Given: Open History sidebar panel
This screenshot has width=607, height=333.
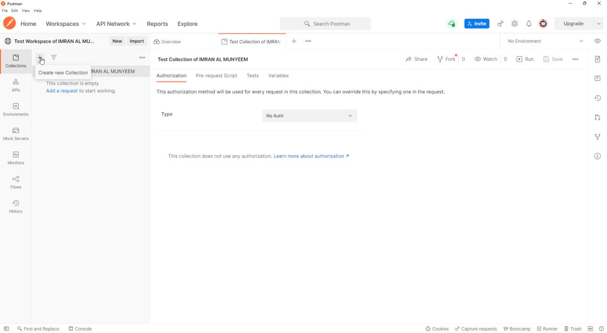Looking at the screenshot, I should click(x=16, y=207).
